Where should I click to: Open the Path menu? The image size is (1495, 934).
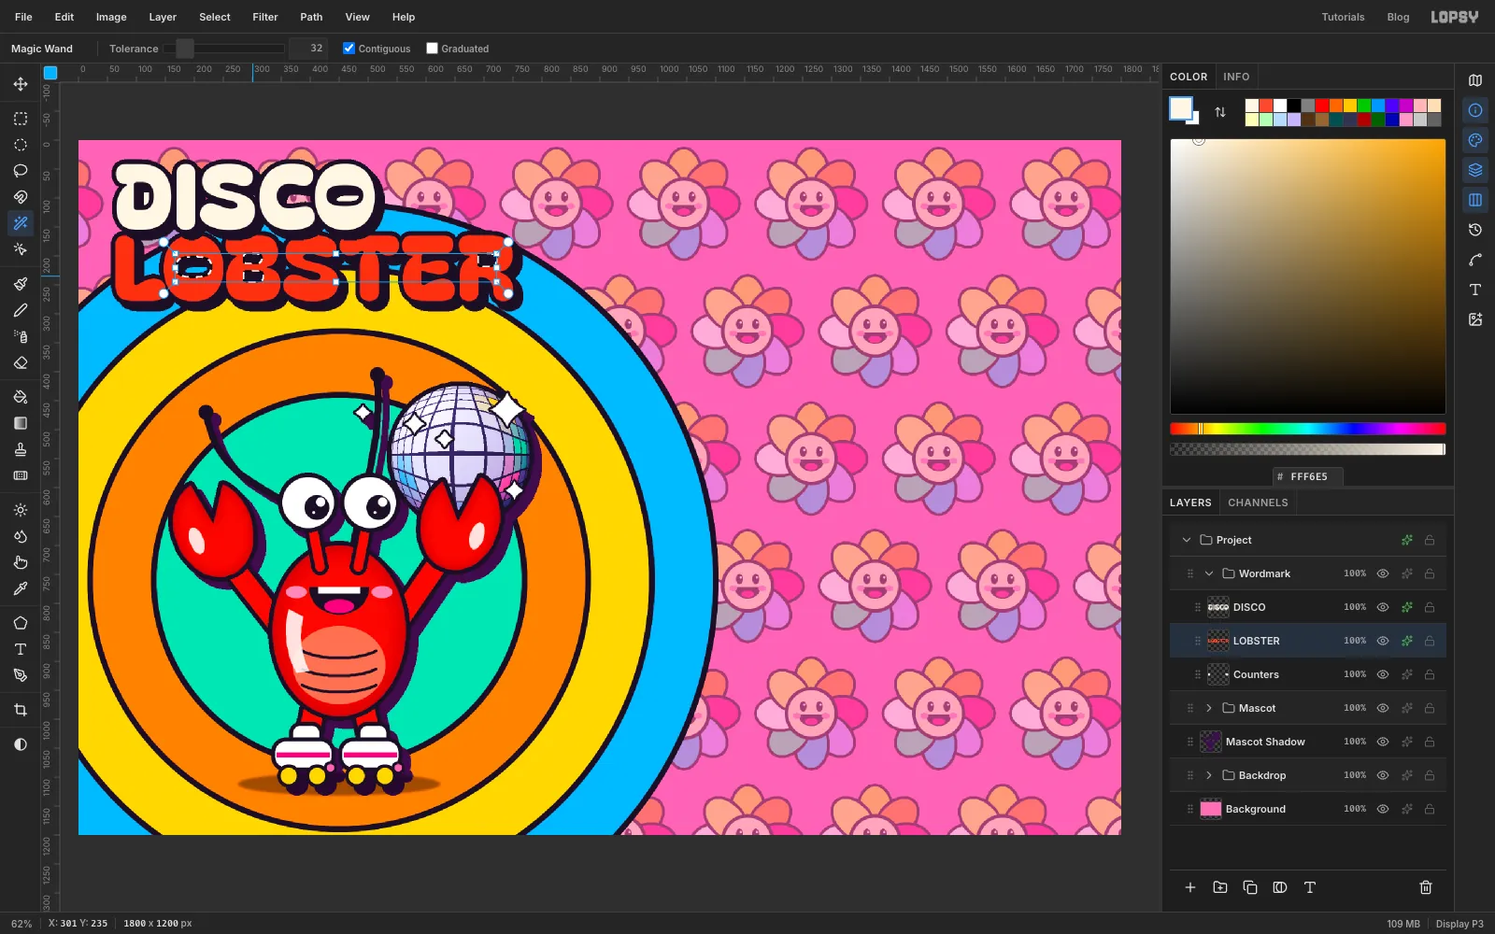coord(311,17)
